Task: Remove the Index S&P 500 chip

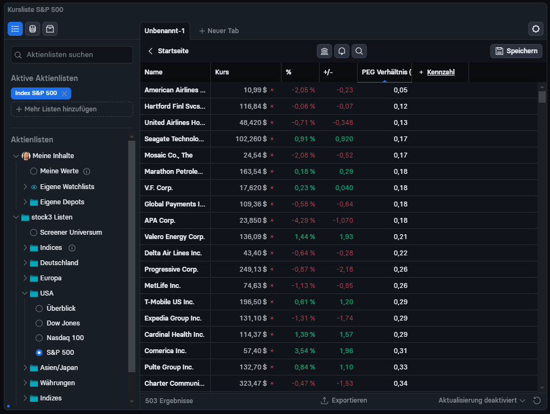Action: coord(64,93)
